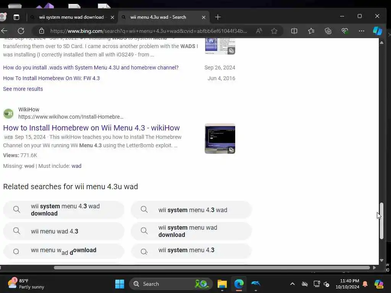Search related 'wii menu wad download'
Image resolution: width=391 pixels, height=293 pixels.
click(64, 251)
